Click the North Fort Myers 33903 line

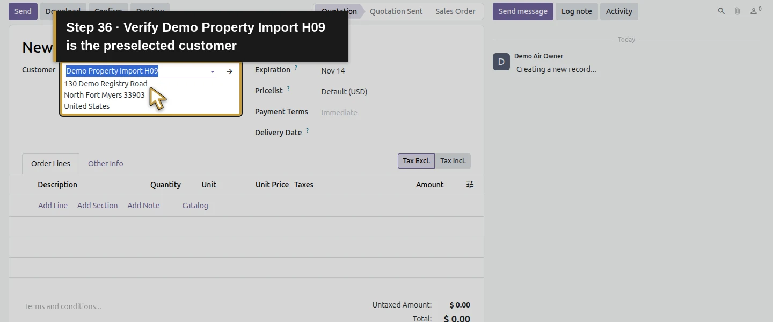tap(104, 95)
